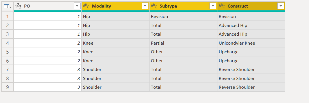Click the 'Shoulder' cell in row 8
Image resolution: width=309 pixels, height=103 pixels.
(x=115, y=78)
